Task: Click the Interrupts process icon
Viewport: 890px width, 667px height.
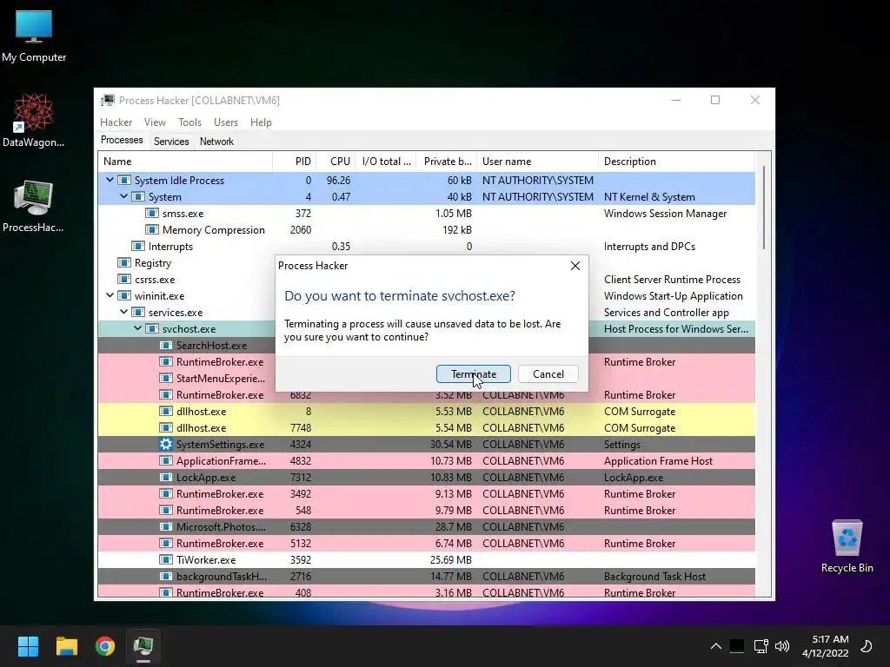Action: pyautogui.click(x=138, y=246)
